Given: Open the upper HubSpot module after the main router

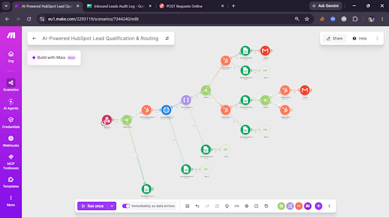Looking at the screenshot, I should point(225,60).
